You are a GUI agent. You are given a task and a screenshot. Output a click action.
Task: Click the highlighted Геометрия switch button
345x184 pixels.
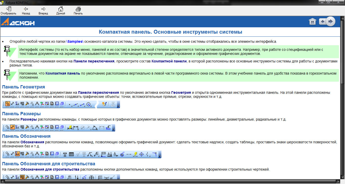[8, 104]
